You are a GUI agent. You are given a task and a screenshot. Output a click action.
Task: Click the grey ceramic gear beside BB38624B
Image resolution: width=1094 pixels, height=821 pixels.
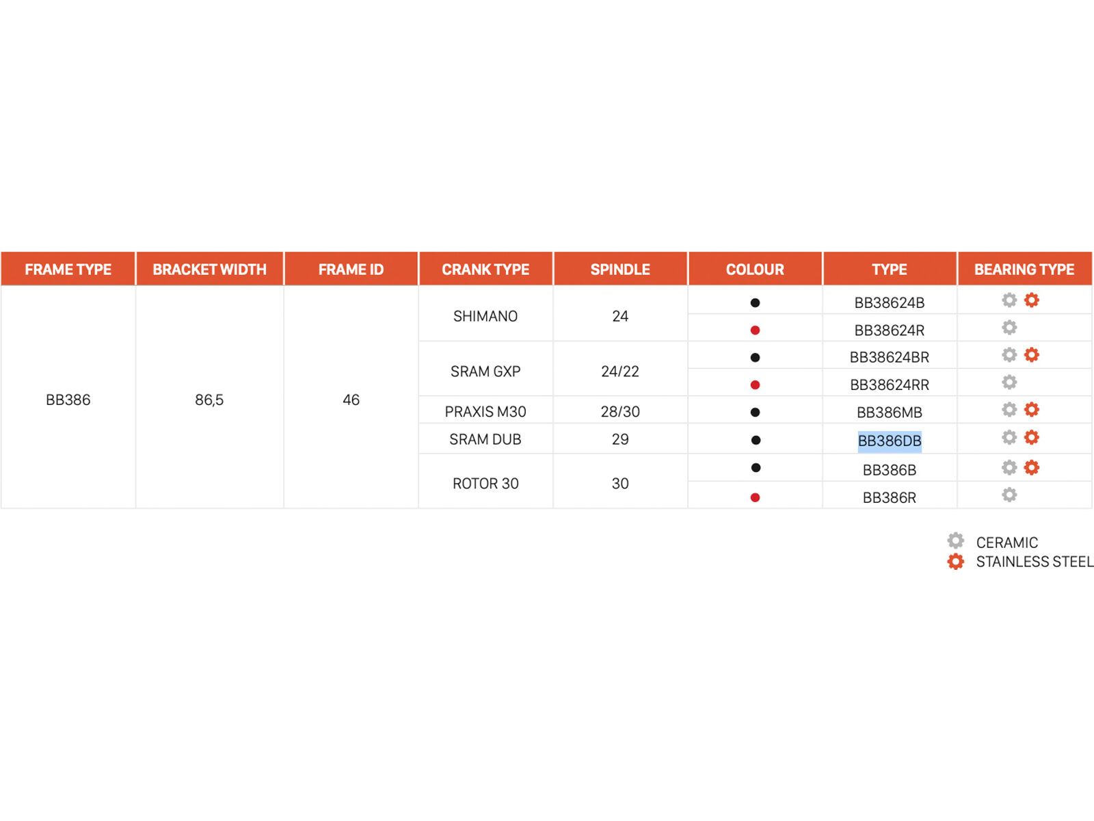coord(1009,300)
